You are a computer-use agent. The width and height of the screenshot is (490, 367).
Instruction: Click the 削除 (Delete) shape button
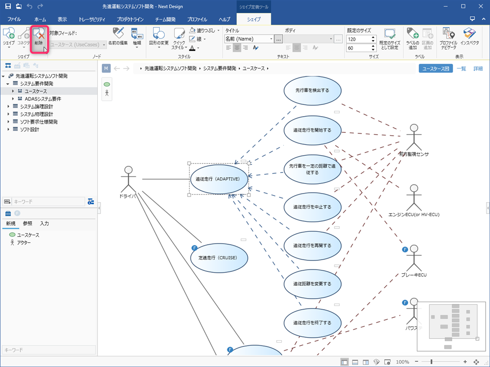coord(38,38)
